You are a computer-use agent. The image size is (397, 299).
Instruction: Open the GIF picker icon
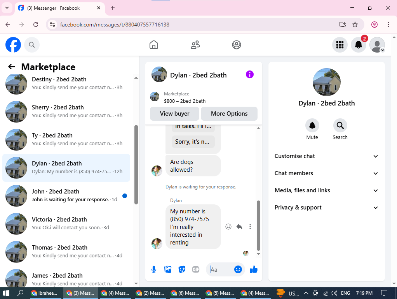(x=196, y=269)
